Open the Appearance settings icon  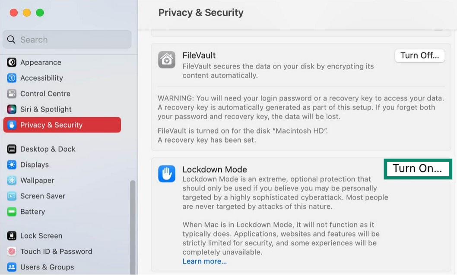click(12, 62)
